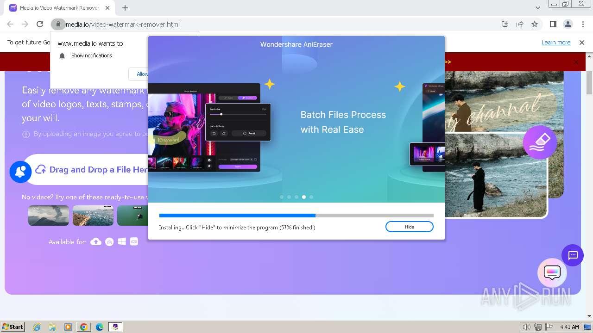Select the fourth carousel dot in installer
This screenshot has height=333, width=593.
pyautogui.click(x=304, y=197)
